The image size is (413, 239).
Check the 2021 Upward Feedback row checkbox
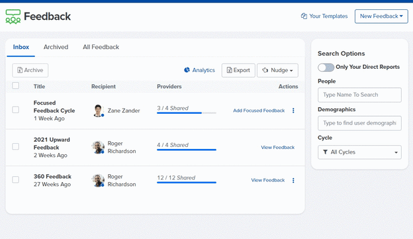click(x=15, y=146)
